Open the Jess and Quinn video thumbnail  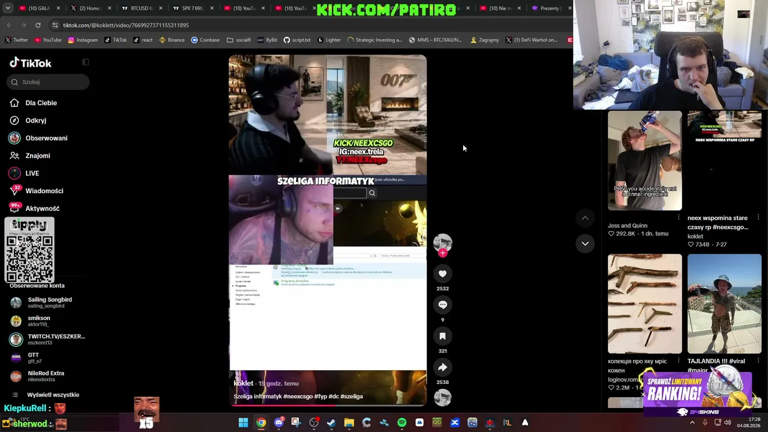[645, 161]
